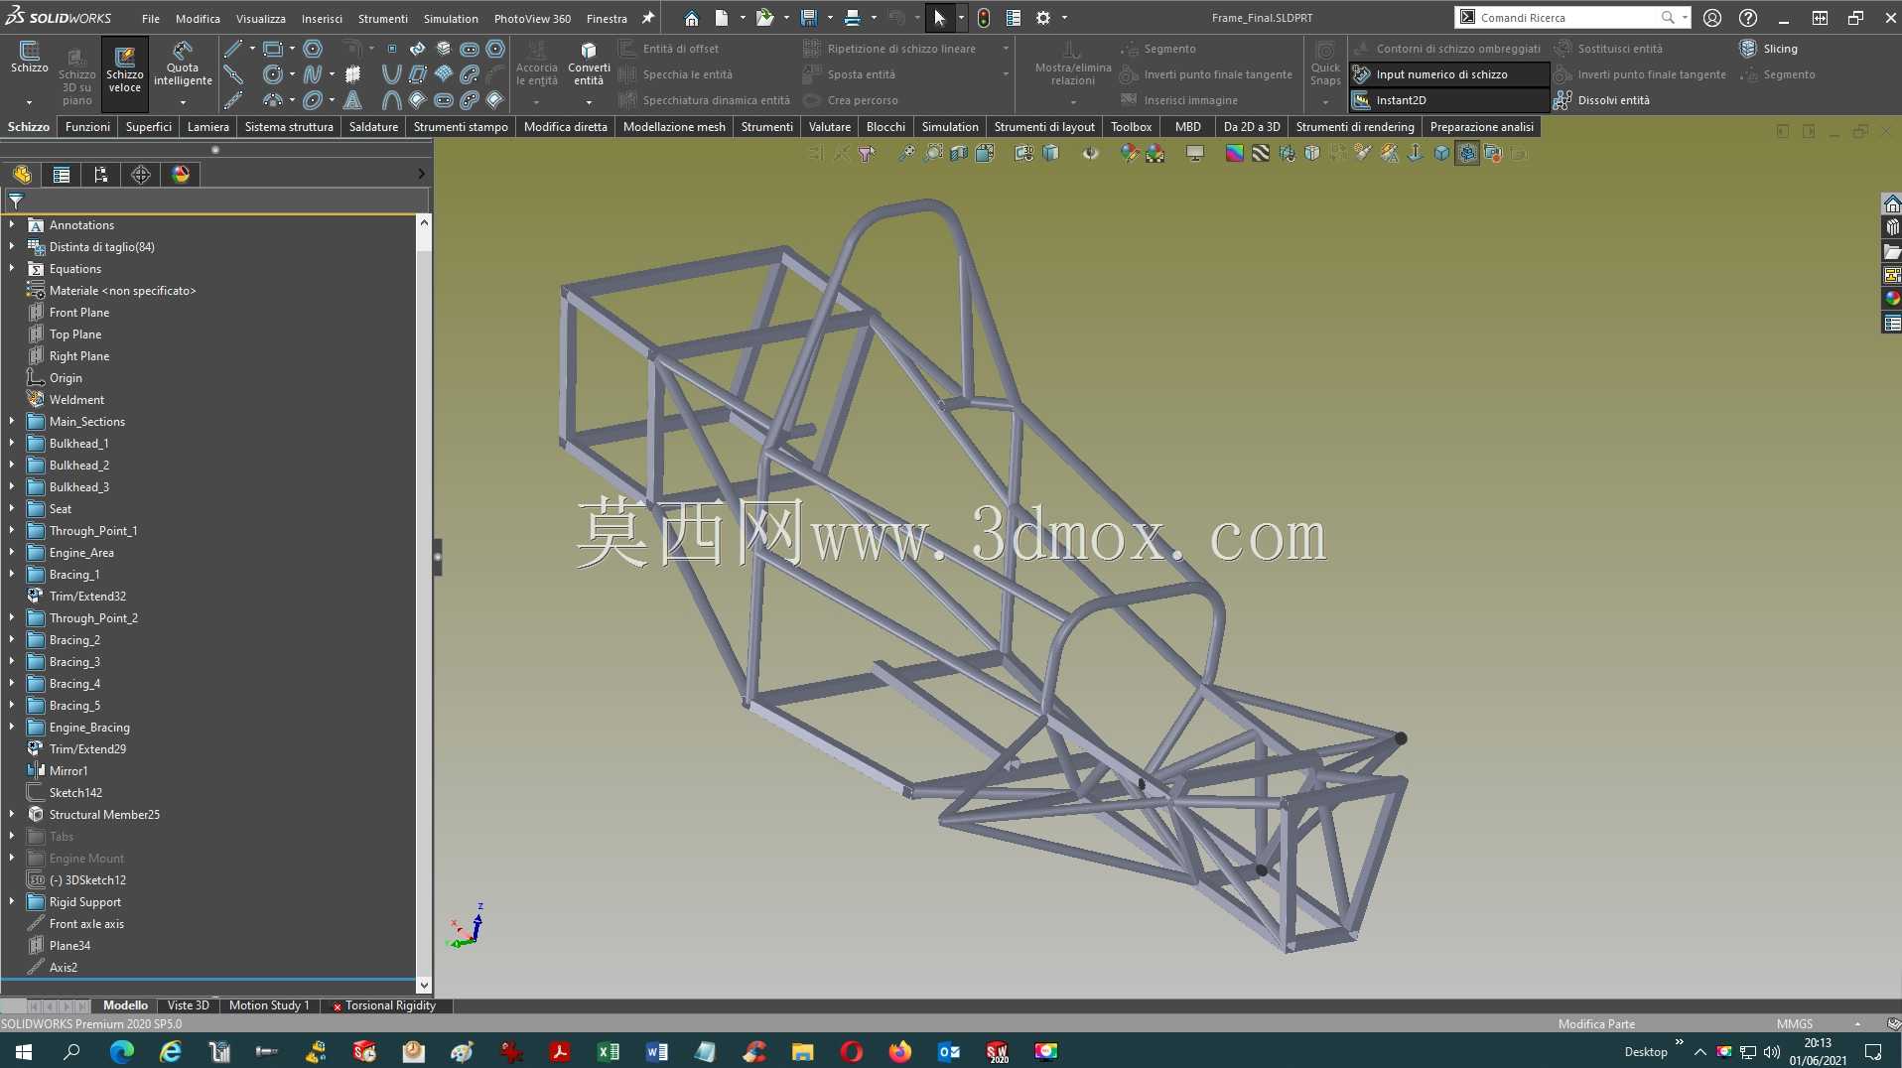Open the Inserisci menu

322,19
